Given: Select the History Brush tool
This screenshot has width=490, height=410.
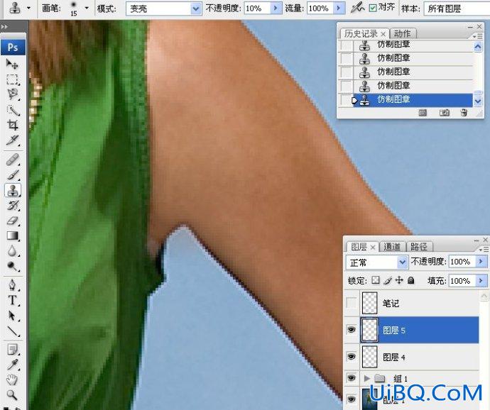Looking at the screenshot, I should [x=12, y=206].
